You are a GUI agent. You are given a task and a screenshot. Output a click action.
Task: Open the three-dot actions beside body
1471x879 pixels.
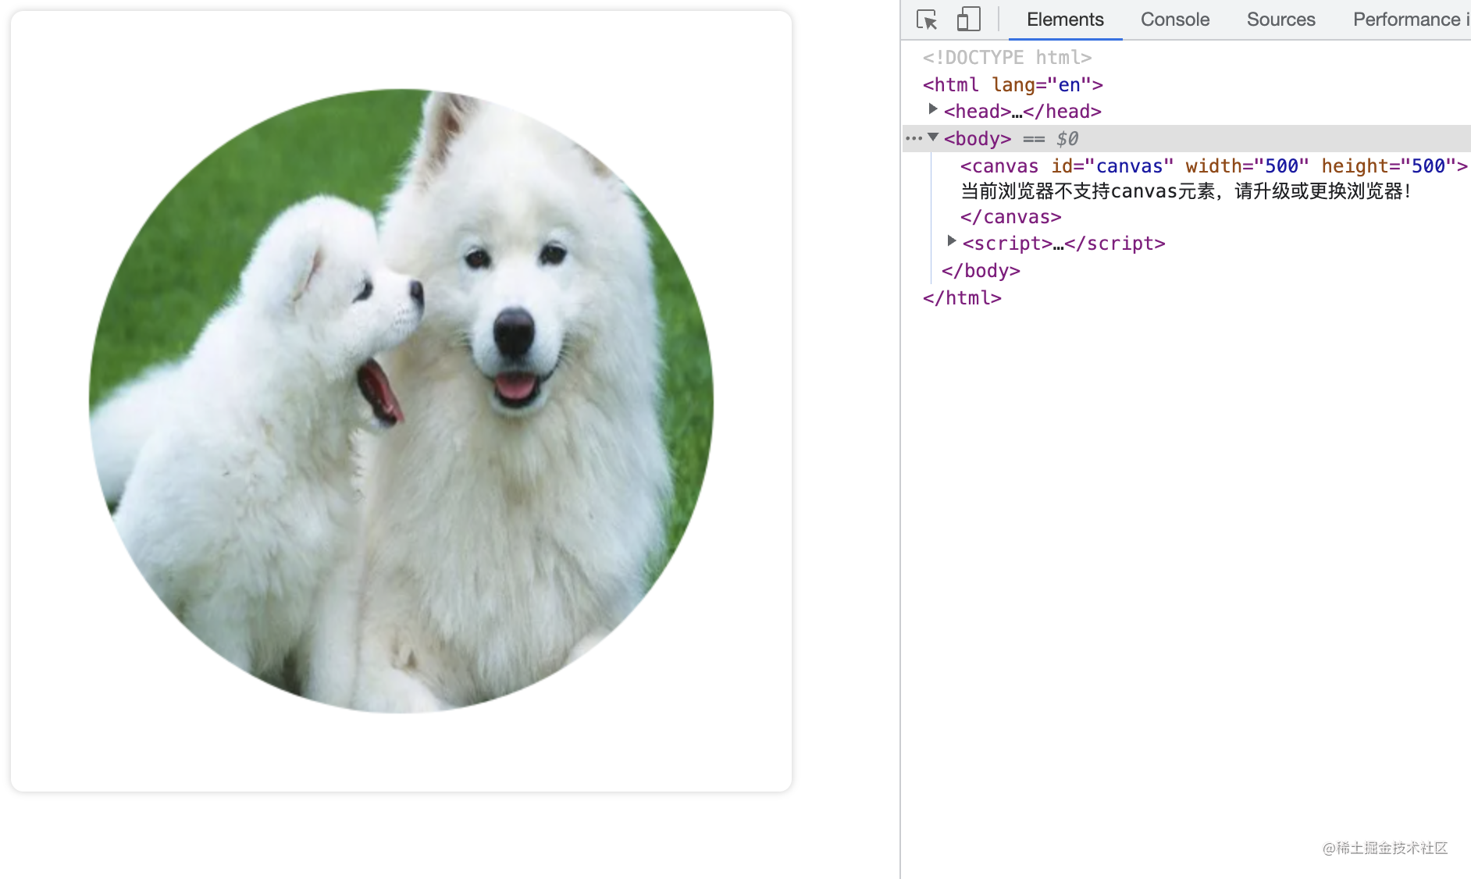click(914, 138)
